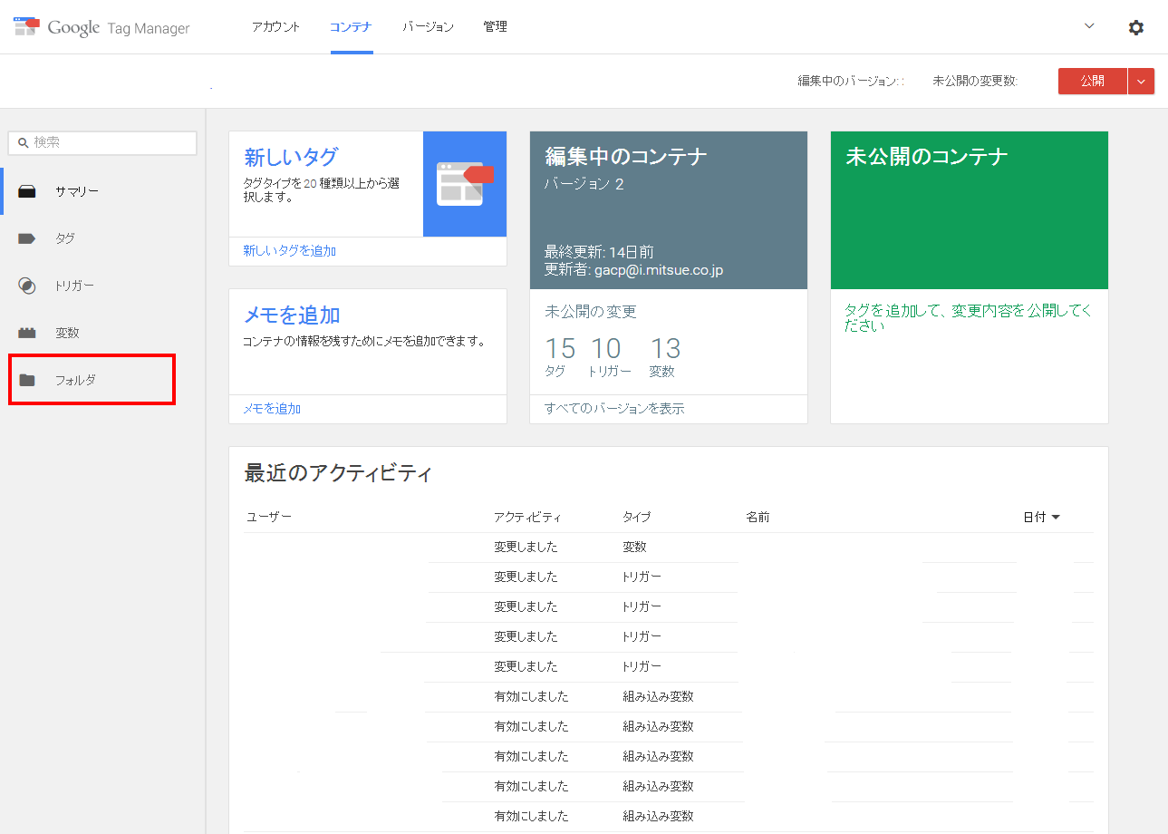Click the 変数 type cell in first row

pyautogui.click(x=634, y=548)
